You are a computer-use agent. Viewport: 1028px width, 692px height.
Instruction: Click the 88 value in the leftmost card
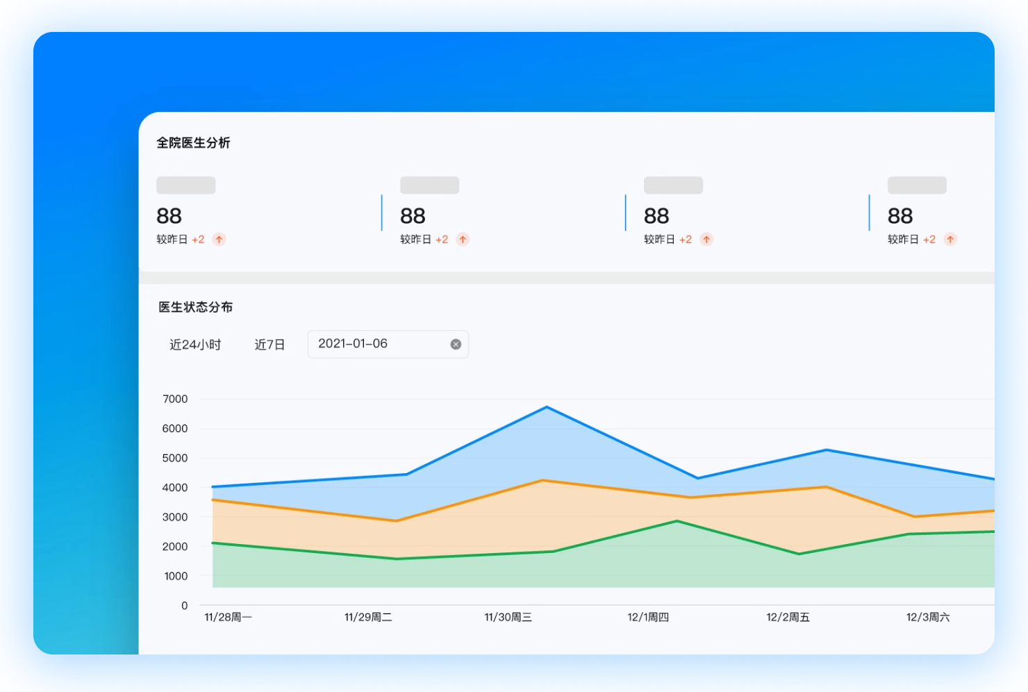[x=169, y=216]
